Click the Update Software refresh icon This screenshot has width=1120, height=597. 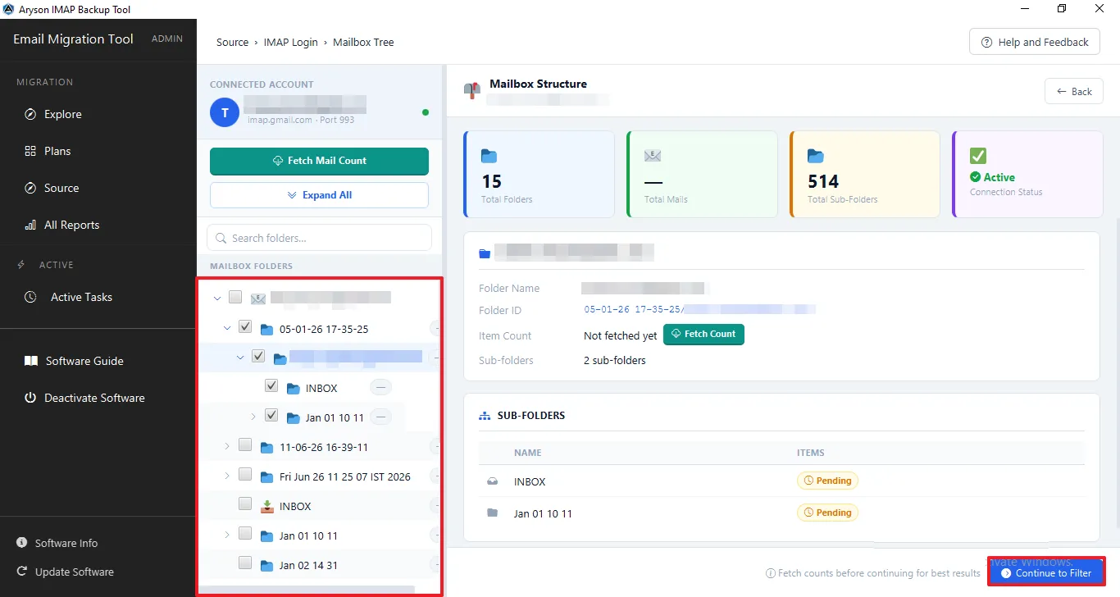[x=22, y=572]
